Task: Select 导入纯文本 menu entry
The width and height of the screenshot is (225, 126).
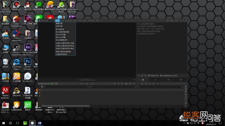Action: (x=65, y=29)
